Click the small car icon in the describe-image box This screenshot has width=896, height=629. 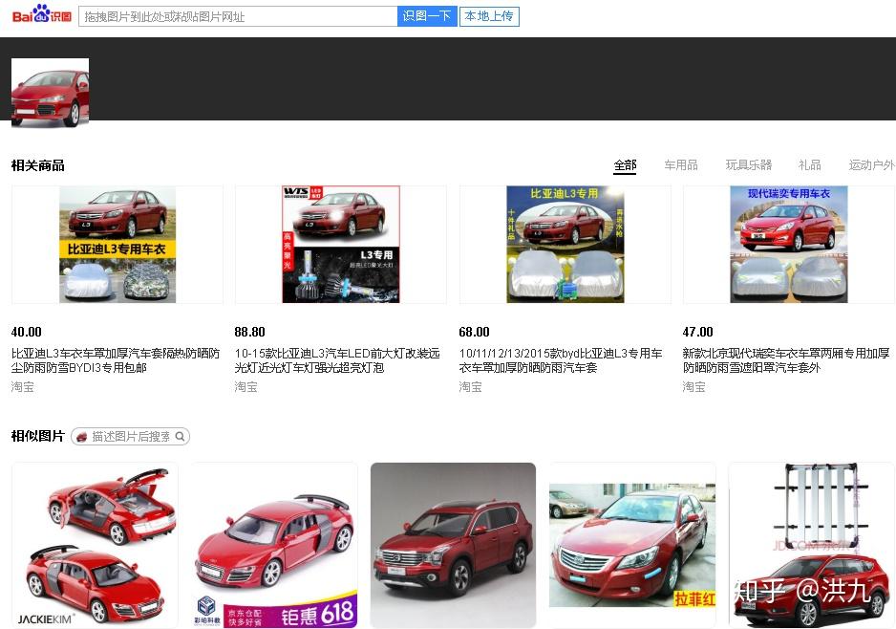[82, 437]
